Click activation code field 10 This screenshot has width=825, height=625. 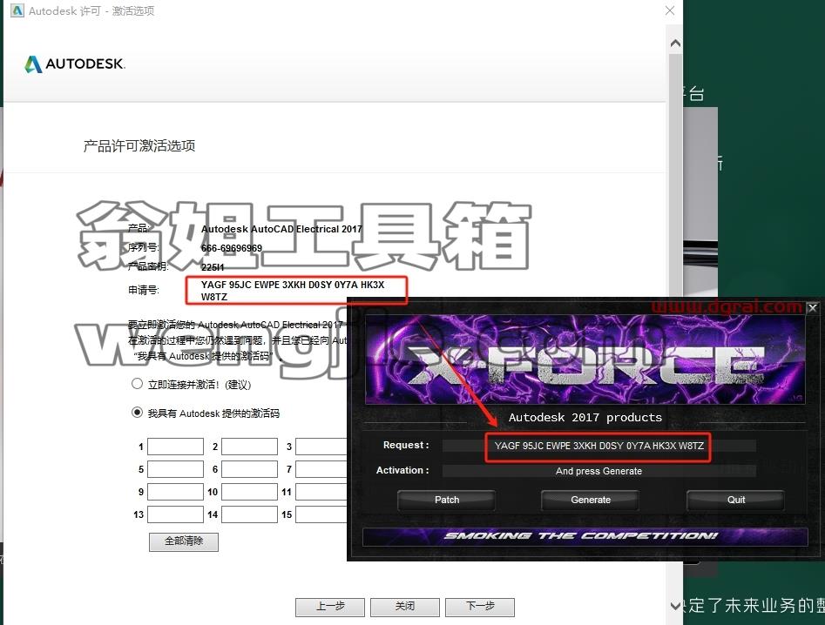(x=249, y=492)
